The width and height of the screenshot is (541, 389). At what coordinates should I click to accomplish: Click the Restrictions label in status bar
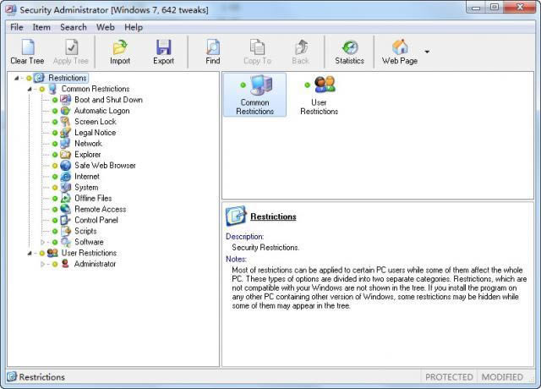(41, 377)
